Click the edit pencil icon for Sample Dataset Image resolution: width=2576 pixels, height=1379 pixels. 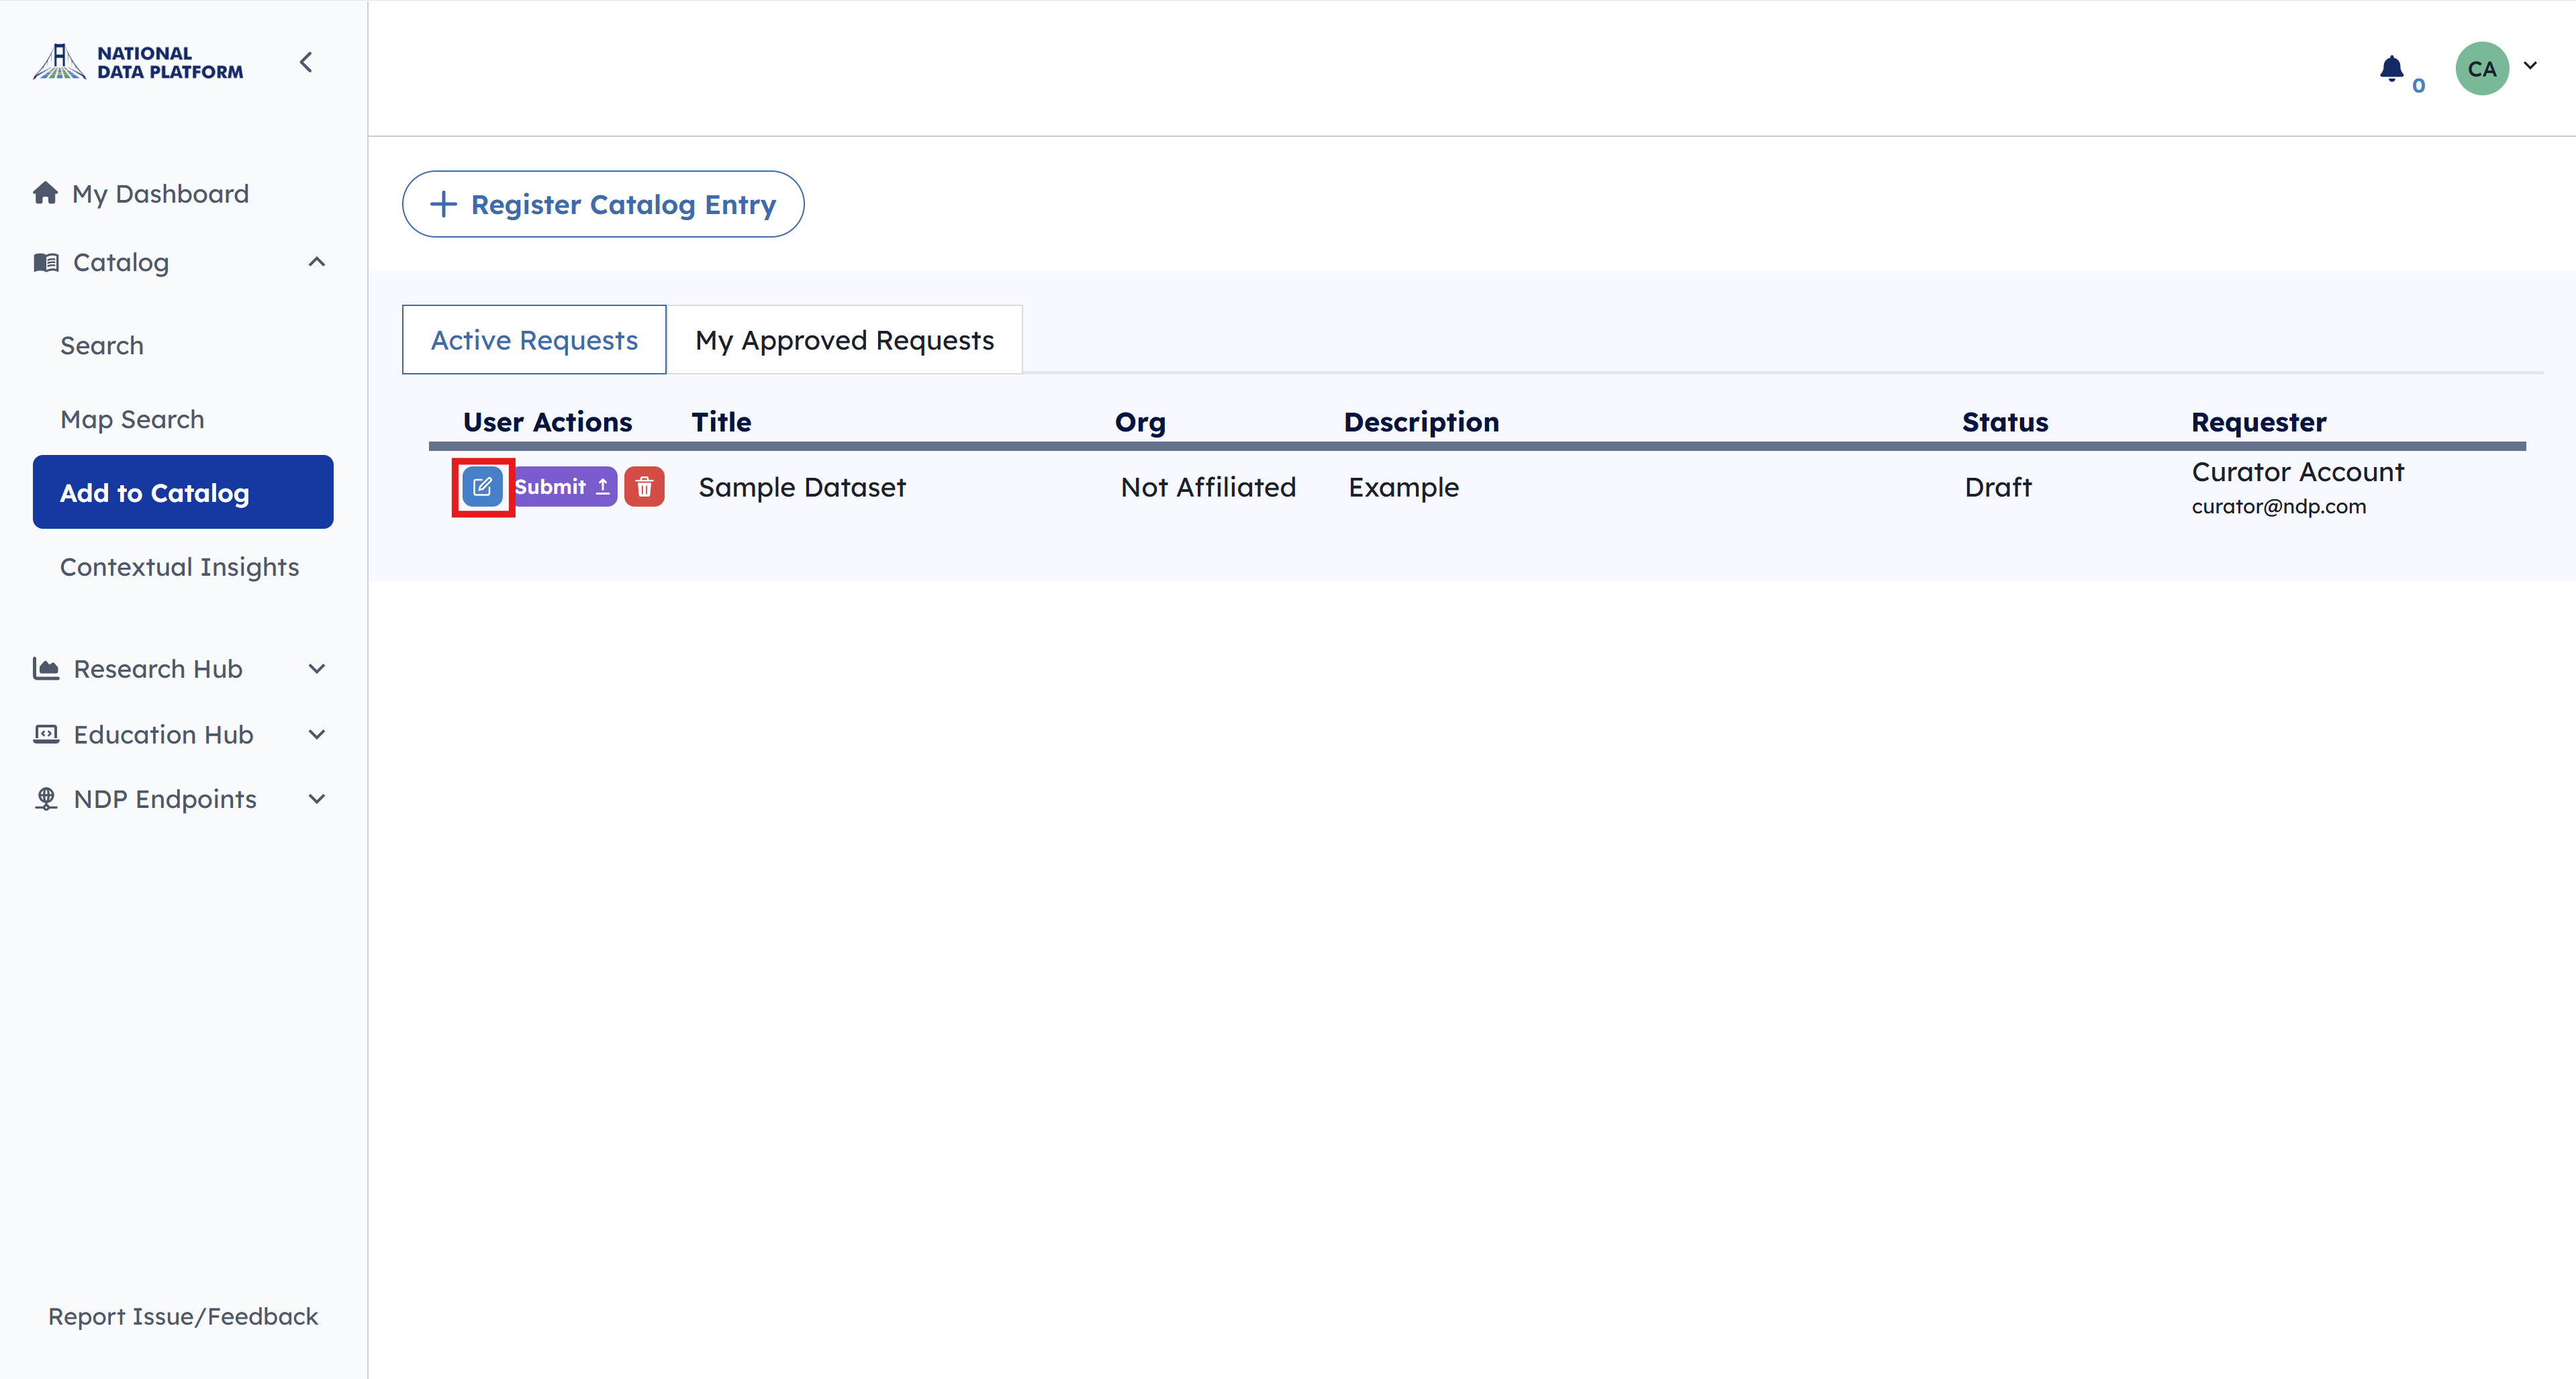[483, 488]
